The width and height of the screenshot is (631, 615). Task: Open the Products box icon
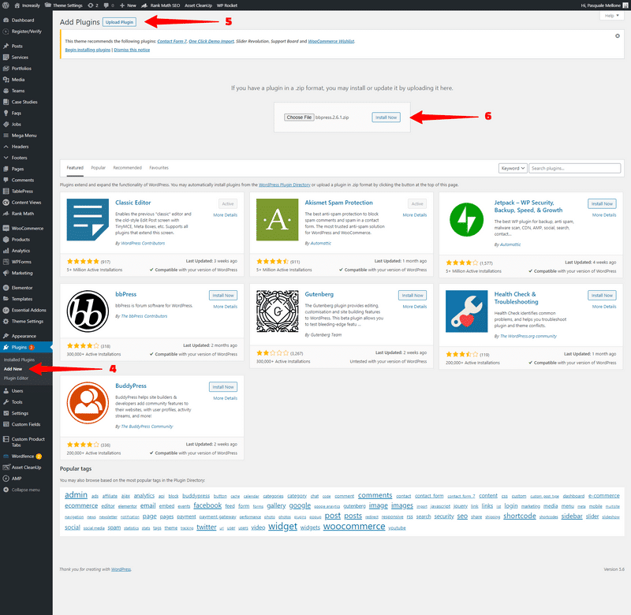coord(6,240)
